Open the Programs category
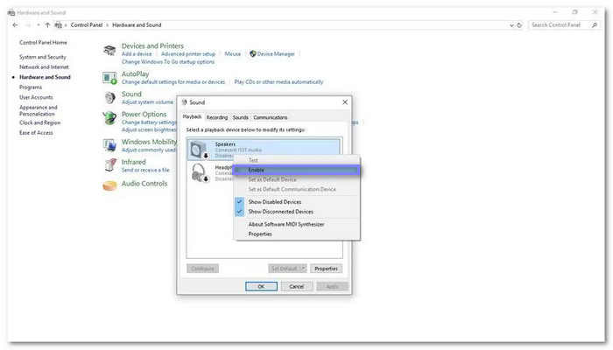Screen dimensions: 613x350 31,87
